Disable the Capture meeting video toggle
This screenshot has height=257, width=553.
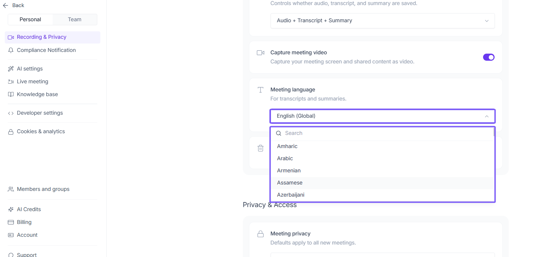(488, 57)
